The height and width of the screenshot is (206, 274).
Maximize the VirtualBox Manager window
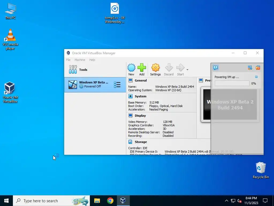coord(245,53)
